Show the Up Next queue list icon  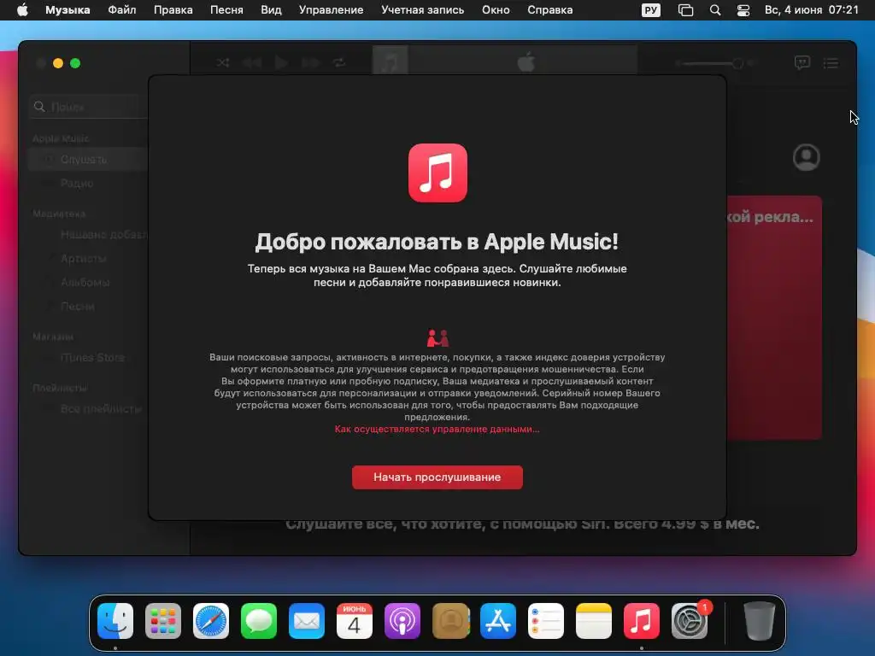click(x=831, y=63)
